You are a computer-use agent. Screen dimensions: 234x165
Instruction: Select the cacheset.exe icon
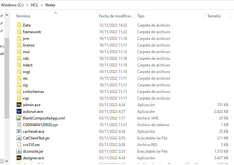(19, 131)
